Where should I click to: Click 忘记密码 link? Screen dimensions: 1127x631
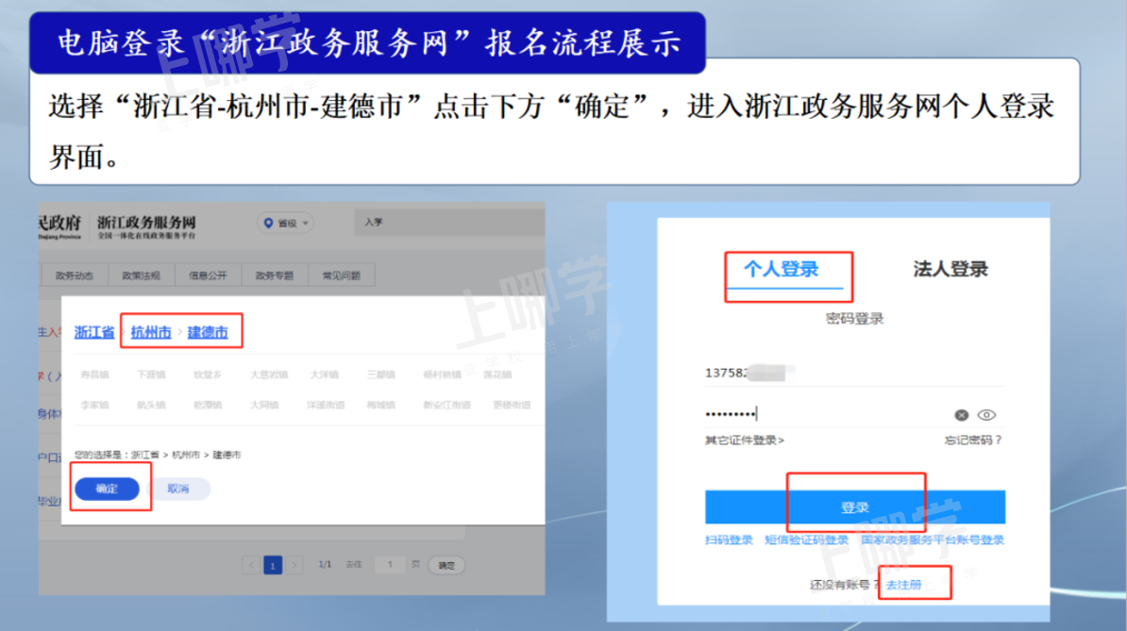pos(973,440)
